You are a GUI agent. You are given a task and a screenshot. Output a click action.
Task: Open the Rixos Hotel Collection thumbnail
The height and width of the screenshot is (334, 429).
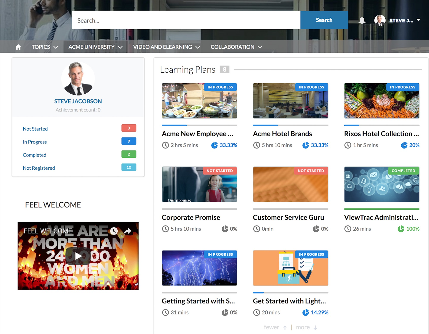click(382, 101)
